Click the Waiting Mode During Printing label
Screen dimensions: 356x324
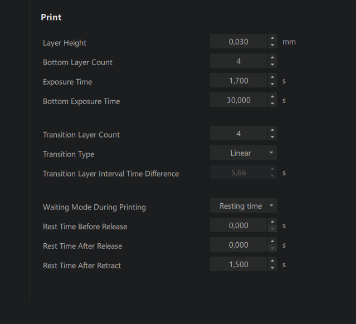95,207
